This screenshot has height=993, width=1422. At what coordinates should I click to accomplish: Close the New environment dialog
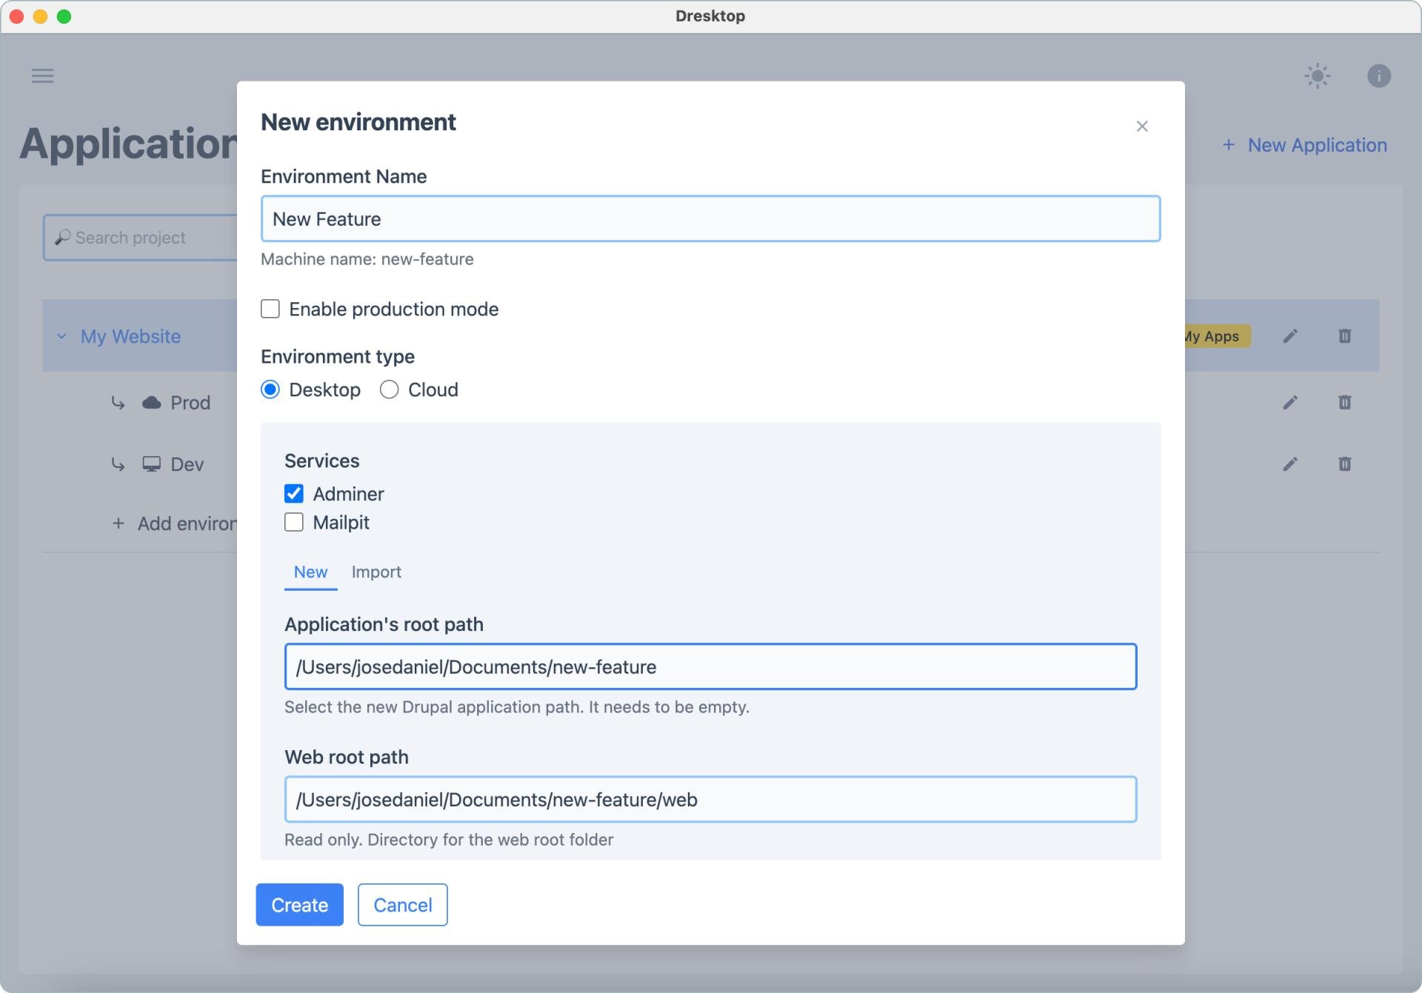click(x=1141, y=126)
